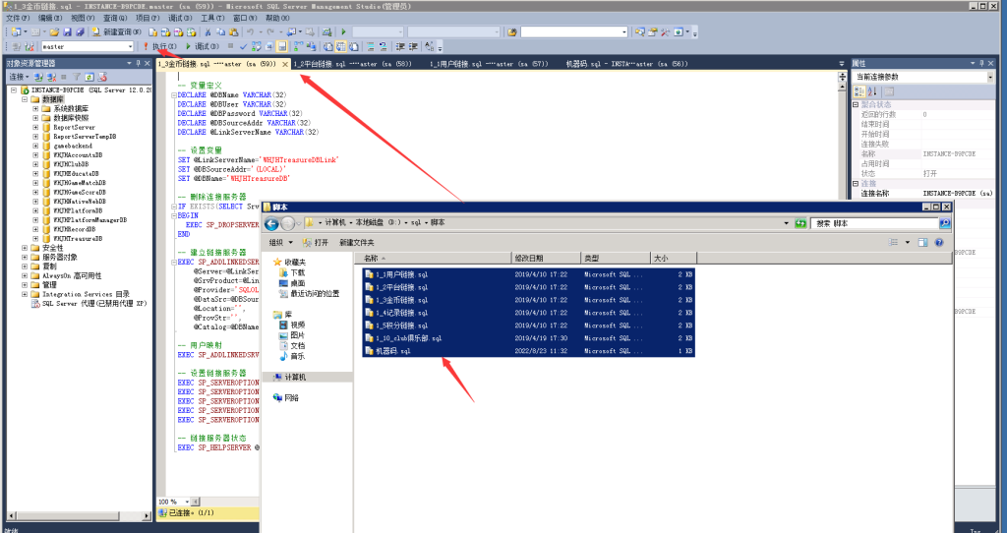Click the 执行 (Execute) query button

[x=161, y=46]
